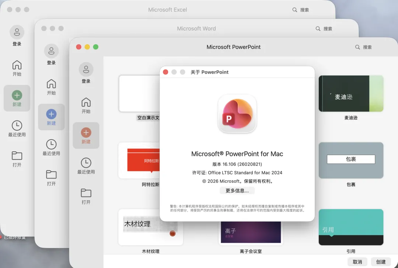
Task: Click the 更多信息... button
Action: tap(237, 191)
